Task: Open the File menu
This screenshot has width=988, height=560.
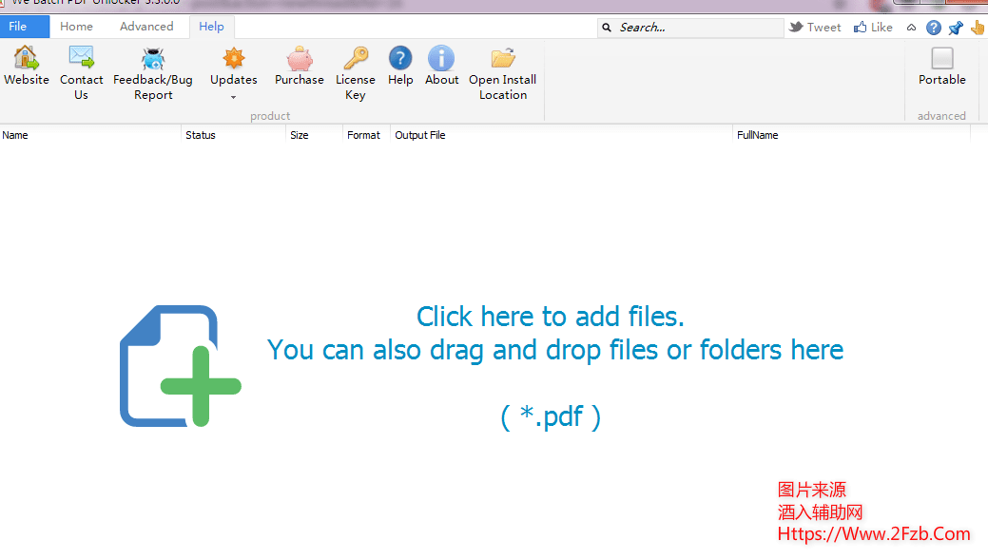Action: [18, 27]
